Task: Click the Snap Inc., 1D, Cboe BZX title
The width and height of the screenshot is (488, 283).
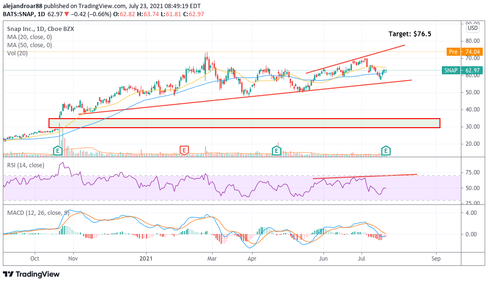Action: (40, 29)
